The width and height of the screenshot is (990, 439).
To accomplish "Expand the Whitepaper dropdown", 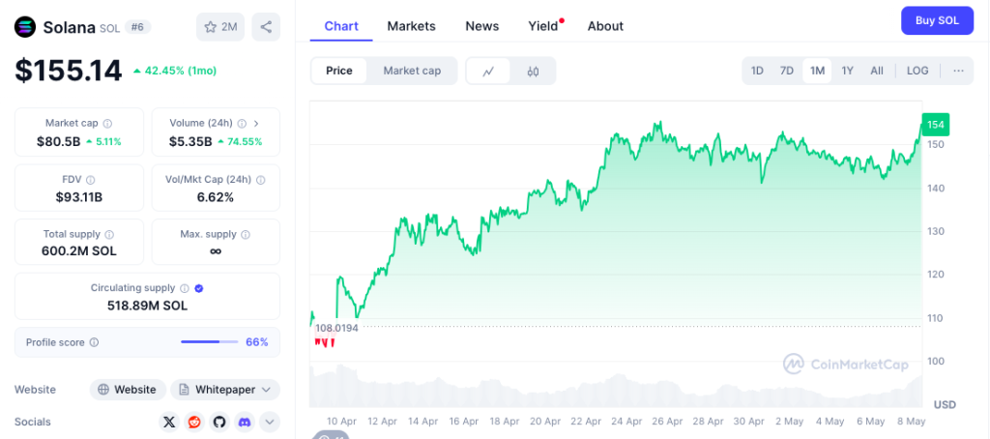I will click(x=224, y=390).
